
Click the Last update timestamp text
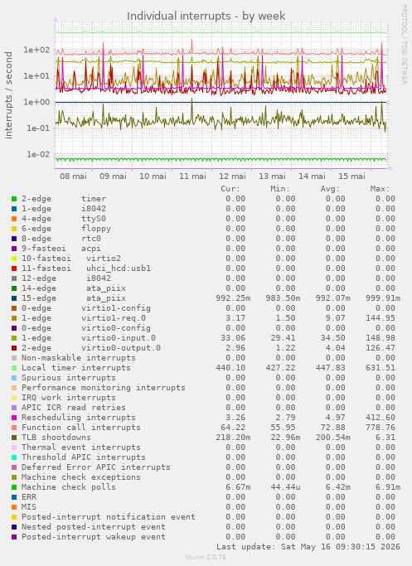click(x=308, y=547)
